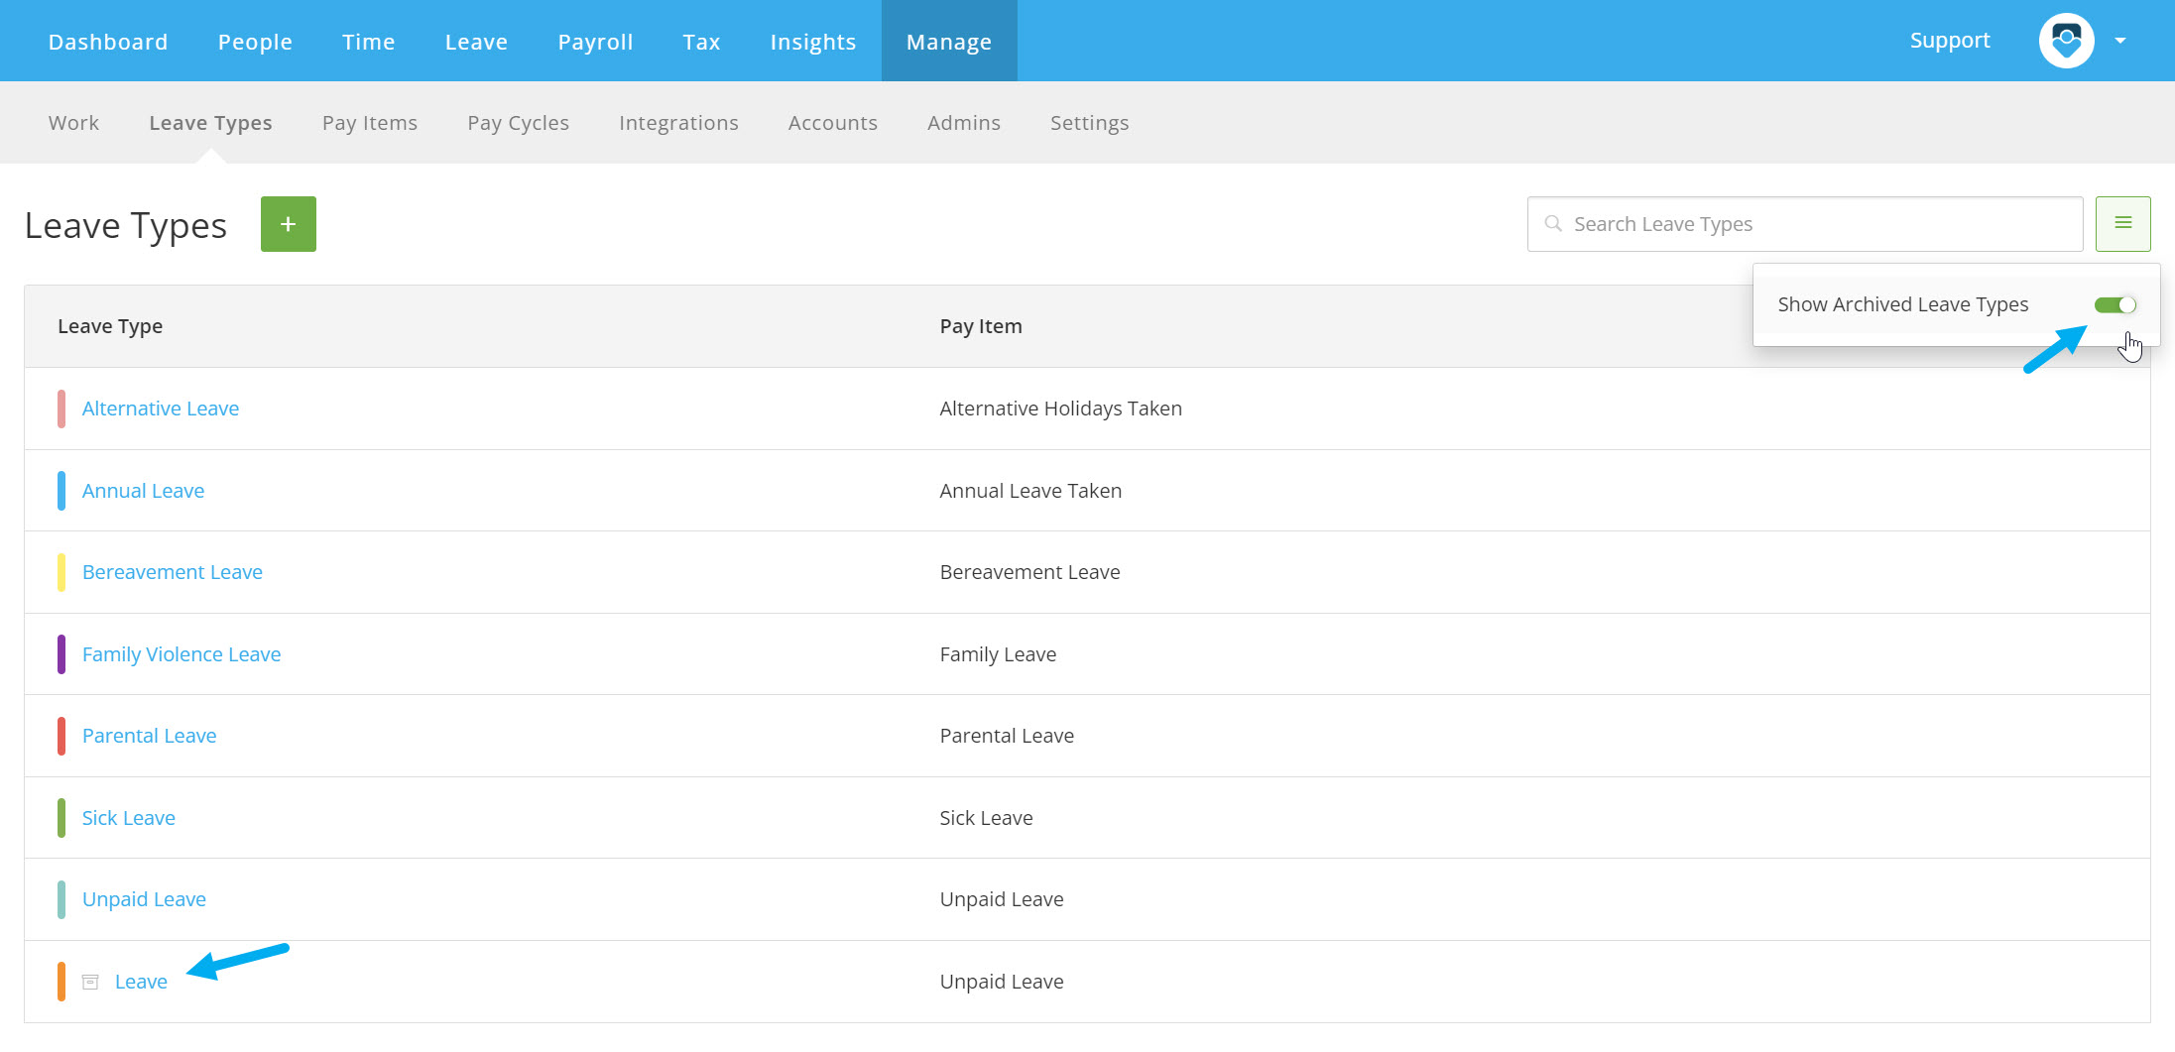This screenshot has width=2175, height=1052.
Task: Click the Leave Types page heading
Action: 126,226
